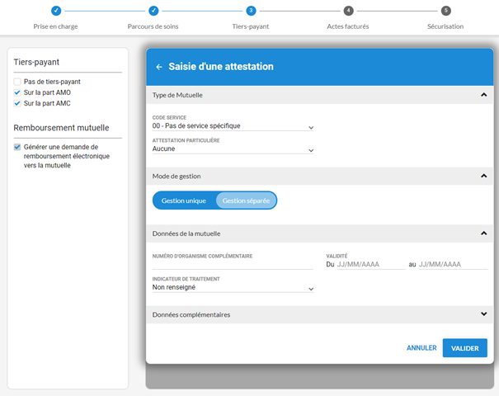Check the Pas de tiers-payant box
The width and height of the screenshot is (499, 396).
tap(17, 82)
